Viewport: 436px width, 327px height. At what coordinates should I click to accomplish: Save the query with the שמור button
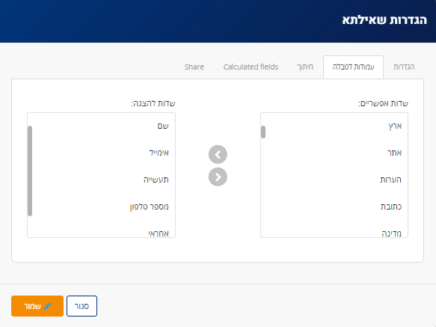[37, 306]
